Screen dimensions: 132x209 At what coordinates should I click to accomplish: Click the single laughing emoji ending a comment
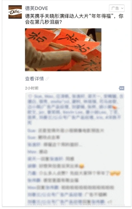click(81, 166)
